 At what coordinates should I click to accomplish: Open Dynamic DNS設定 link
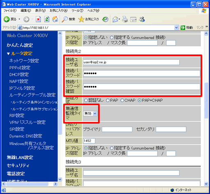(x=26, y=136)
